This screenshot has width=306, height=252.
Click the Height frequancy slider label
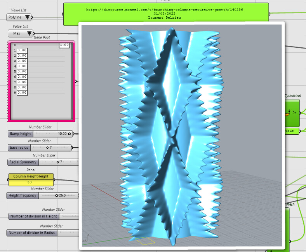click(23, 195)
